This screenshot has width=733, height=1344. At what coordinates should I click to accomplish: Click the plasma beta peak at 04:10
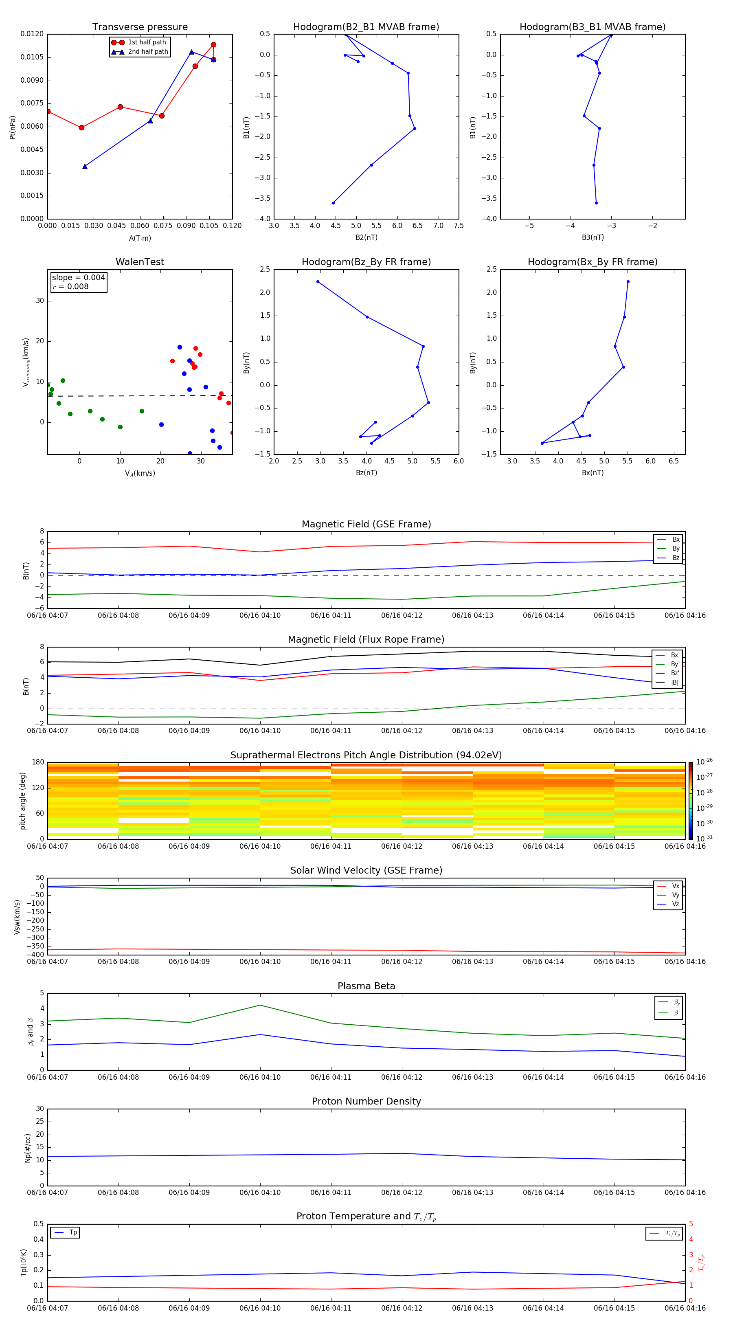pos(260,1006)
